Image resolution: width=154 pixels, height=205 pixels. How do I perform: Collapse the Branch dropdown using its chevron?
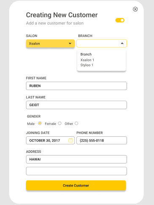(122, 43)
